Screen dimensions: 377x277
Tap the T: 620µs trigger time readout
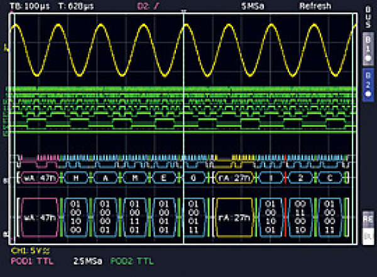(x=76, y=6)
